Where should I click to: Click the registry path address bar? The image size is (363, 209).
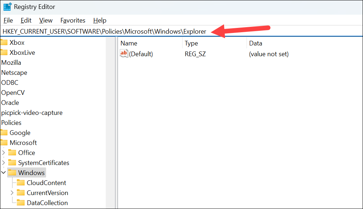point(181,31)
